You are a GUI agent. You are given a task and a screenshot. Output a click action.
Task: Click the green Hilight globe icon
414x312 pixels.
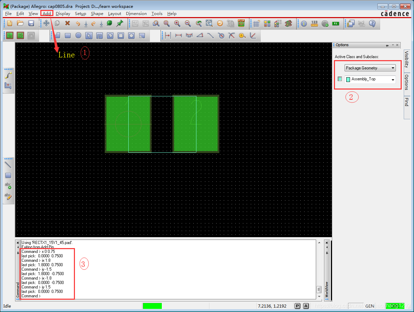[109, 23]
